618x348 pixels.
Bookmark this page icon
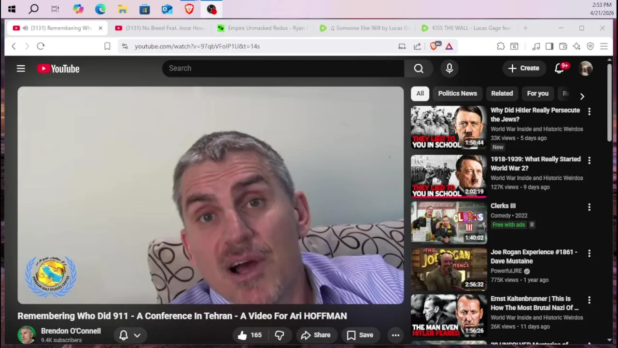point(107,46)
